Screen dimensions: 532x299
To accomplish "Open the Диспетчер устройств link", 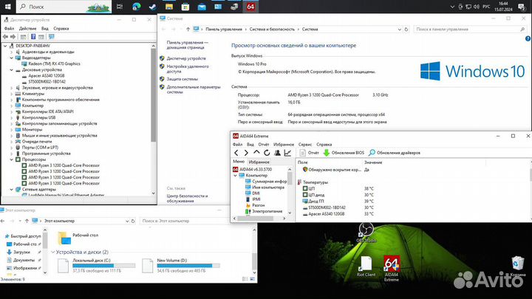I will pyautogui.click(x=186, y=58).
